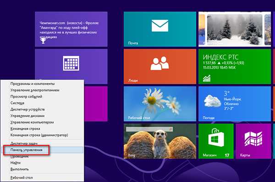275x182 pixels.
Task: Click the 3° temperature on Weather tile
Action: (x=226, y=93)
